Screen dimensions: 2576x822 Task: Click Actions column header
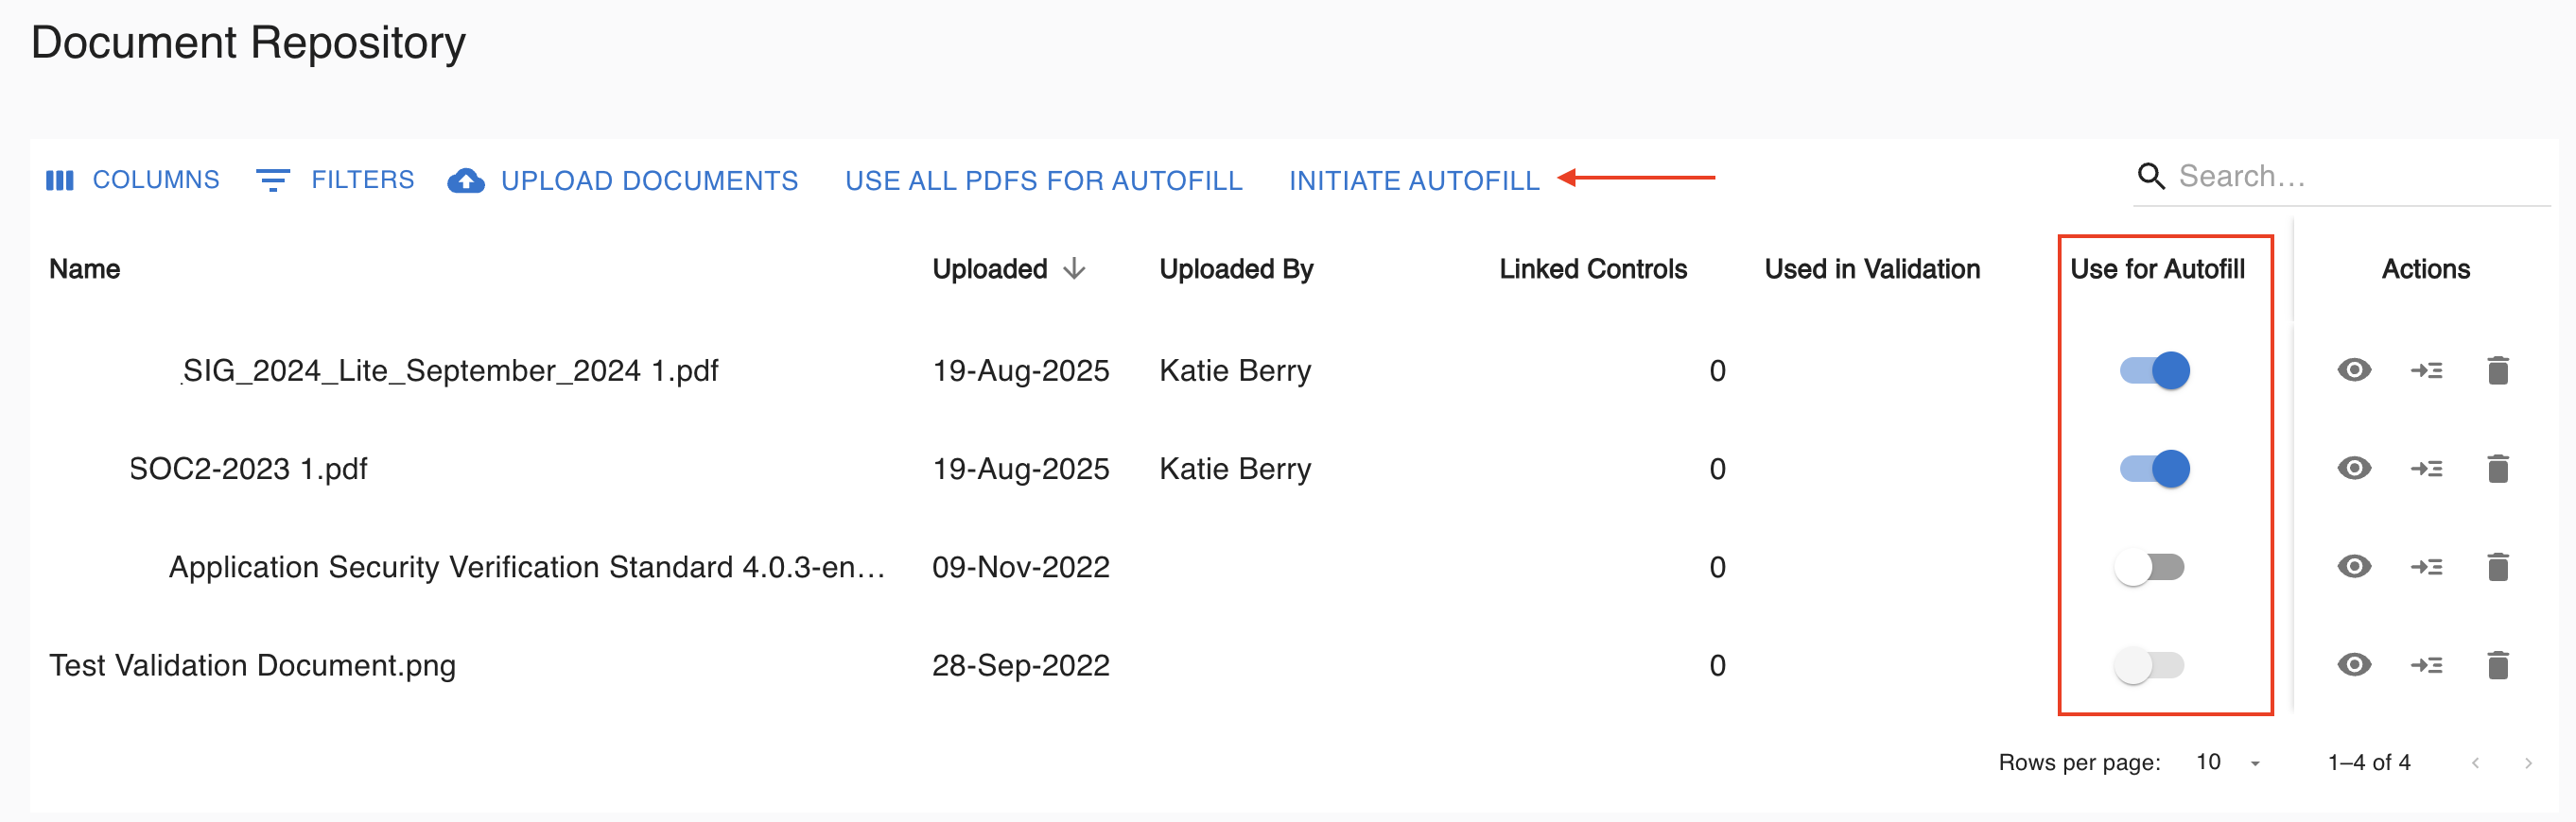point(2426,268)
